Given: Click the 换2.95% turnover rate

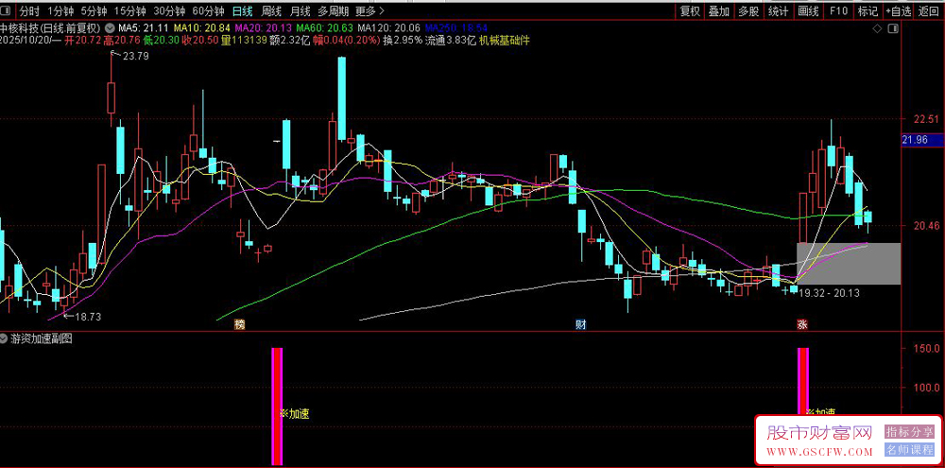Looking at the screenshot, I should click(403, 41).
